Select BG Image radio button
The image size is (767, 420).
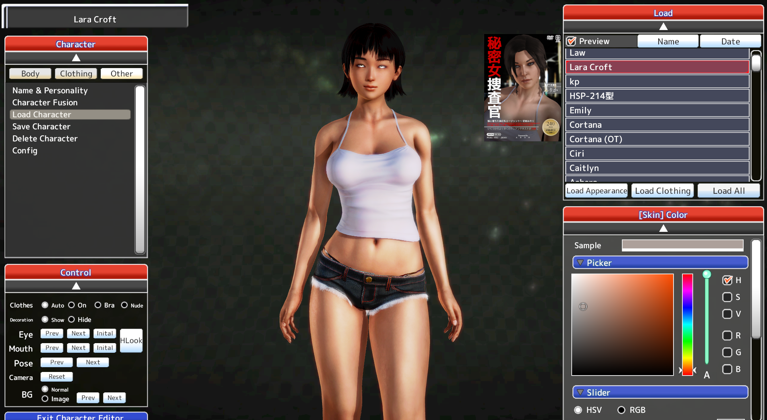pos(45,399)
